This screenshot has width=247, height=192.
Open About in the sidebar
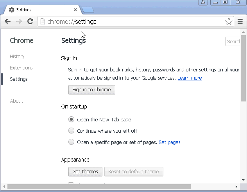16,101
